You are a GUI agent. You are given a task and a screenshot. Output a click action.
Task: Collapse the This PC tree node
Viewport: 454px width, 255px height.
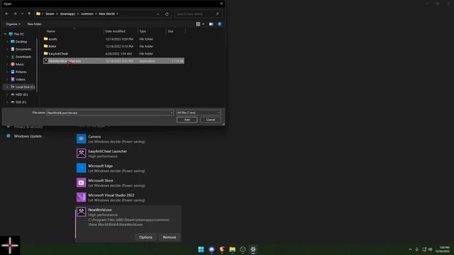tap(5, 34)
